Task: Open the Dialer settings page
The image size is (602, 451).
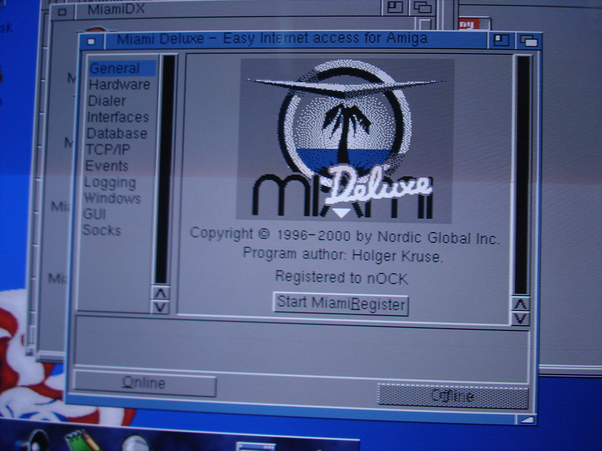Action: (107, 101)
